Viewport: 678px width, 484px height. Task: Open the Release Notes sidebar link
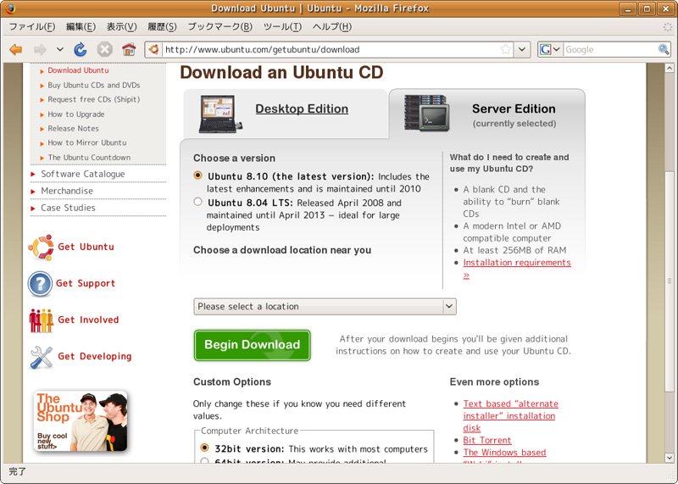(73, 129)
